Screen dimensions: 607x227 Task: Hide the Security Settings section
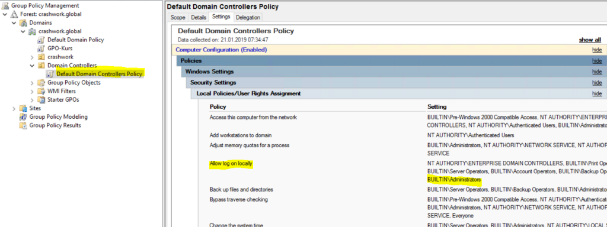pos(596,83)
